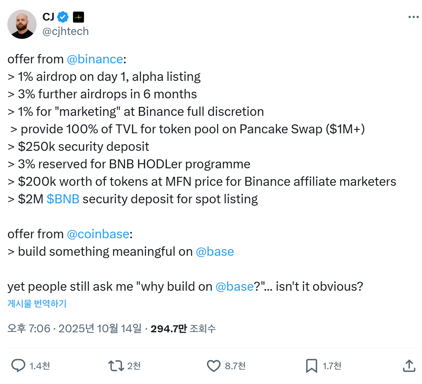Click the $BNB cashtag link
422x384 pixels.
63,199
